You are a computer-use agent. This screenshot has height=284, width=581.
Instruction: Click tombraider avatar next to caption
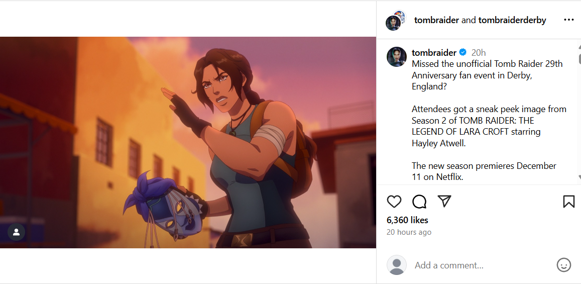(396, 57)
